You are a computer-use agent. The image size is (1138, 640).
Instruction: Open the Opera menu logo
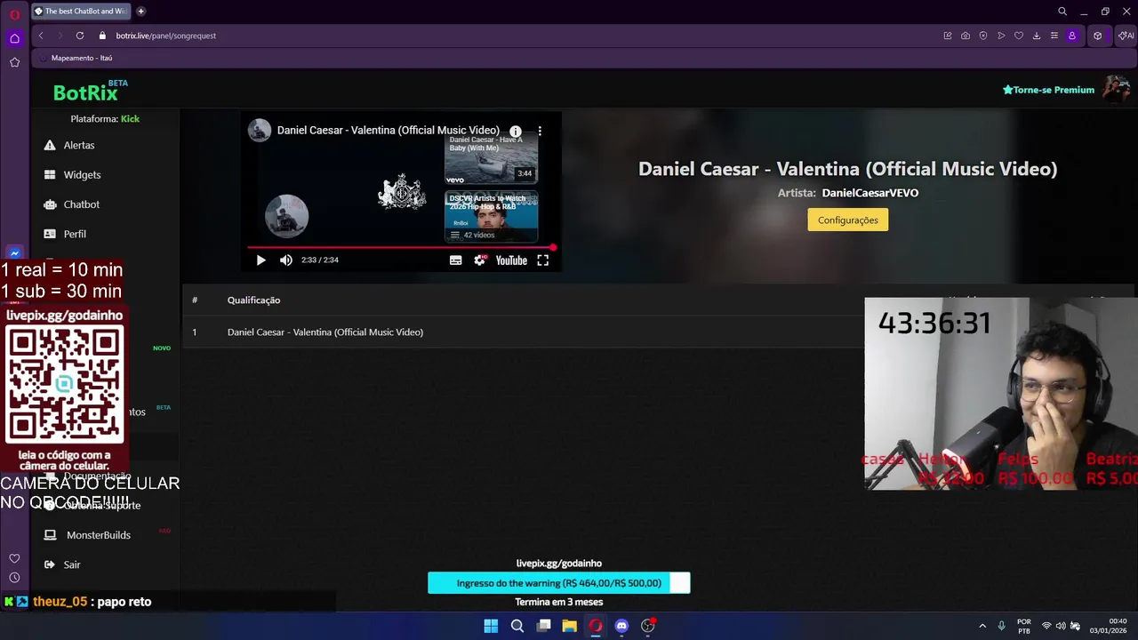(14, 14)
